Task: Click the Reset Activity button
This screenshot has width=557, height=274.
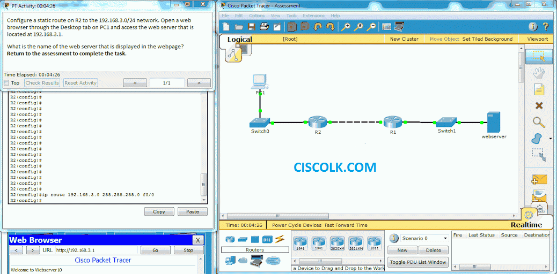Action: 80,82
